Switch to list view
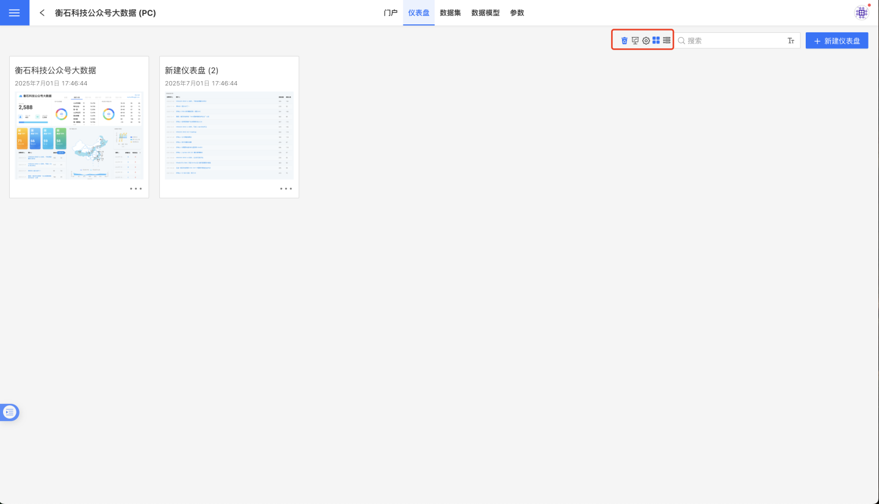The height and width of the screenshot is (504, 879). point(667,41)
